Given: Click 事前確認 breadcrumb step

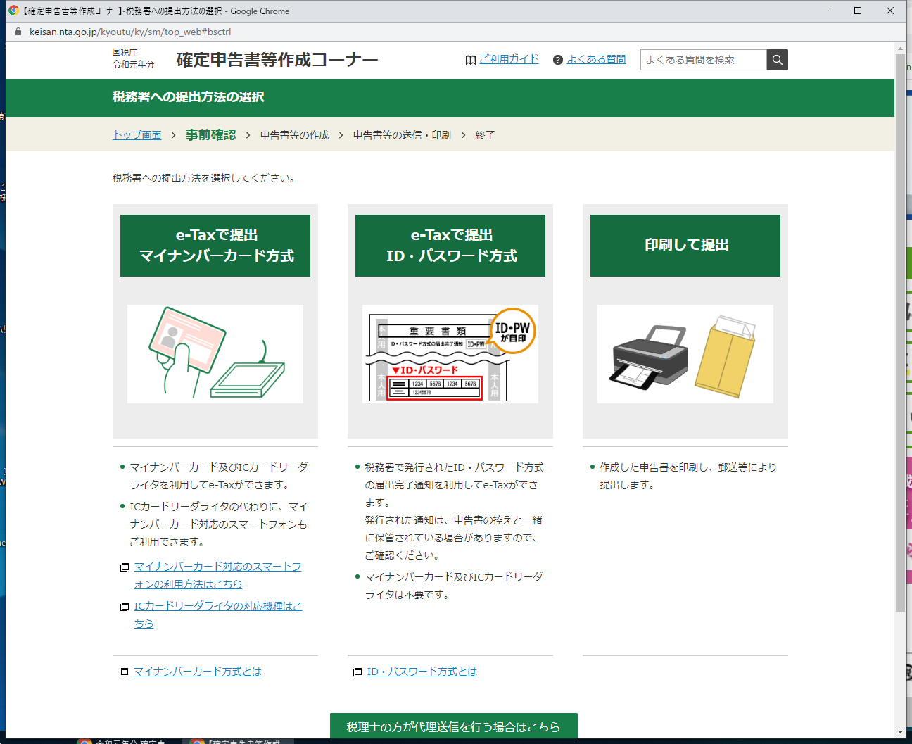Looking at the screenshot, I should 210,135.
